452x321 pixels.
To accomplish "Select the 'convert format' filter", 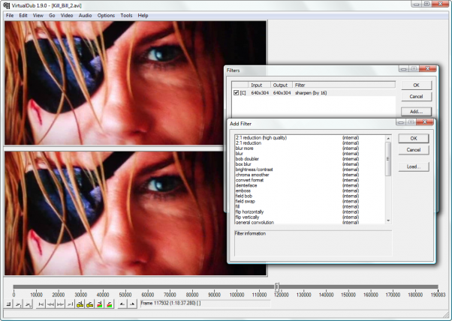I will [310, 180].
